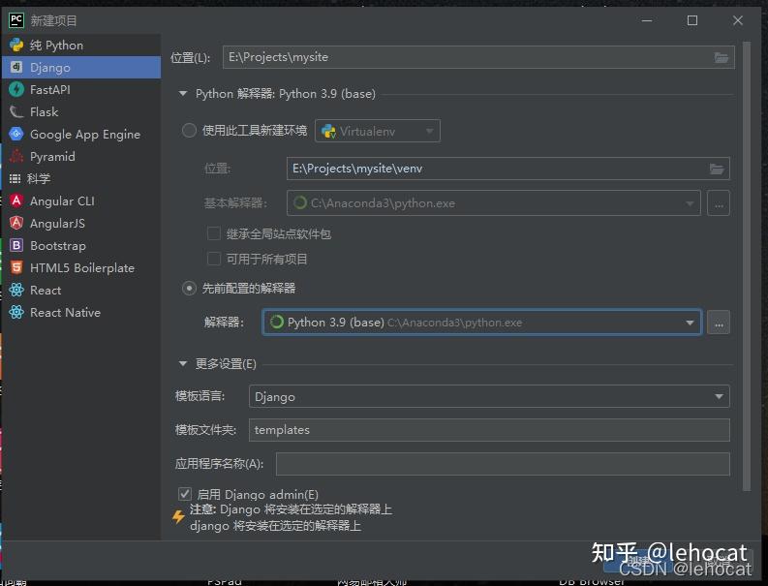Click the dialog vertical scrollbar

[747, 265]
